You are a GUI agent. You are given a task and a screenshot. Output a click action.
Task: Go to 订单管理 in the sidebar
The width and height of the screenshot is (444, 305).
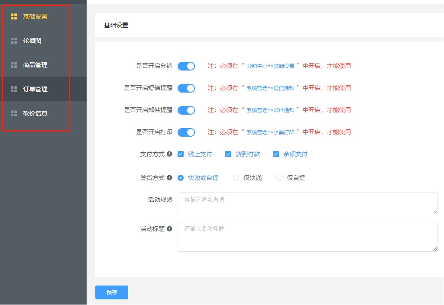pos(43,89)
